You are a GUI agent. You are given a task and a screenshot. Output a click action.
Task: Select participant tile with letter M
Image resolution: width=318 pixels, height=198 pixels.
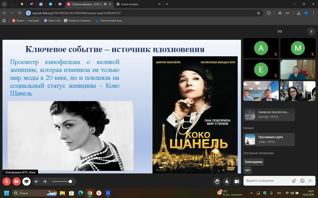(x=298, y=48)
